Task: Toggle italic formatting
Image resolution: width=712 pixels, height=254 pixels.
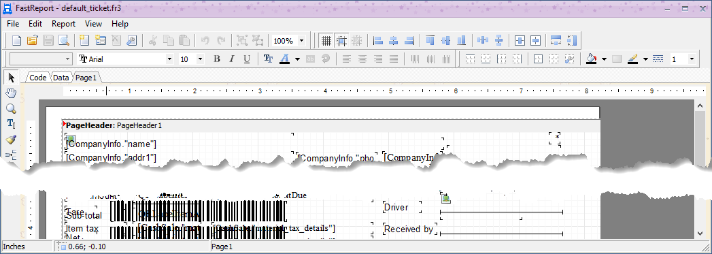Action: click(x=232, y=59)
